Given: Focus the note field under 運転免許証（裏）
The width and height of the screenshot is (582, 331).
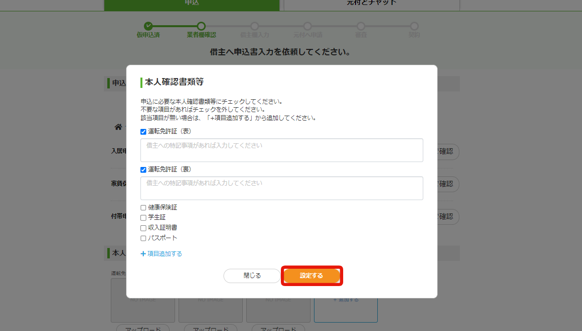Looking at the screenshot, I should (282, 188).
